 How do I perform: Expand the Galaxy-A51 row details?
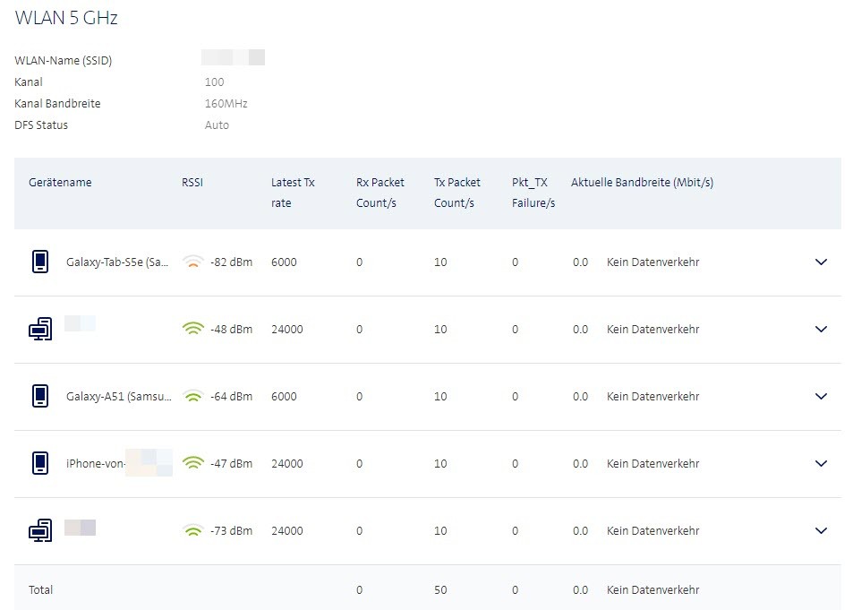(821, 397)
